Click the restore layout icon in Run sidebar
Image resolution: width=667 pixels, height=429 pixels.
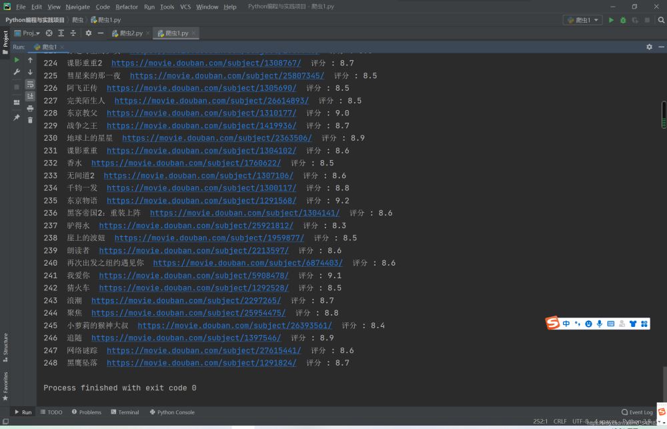(x=17, y=102)
